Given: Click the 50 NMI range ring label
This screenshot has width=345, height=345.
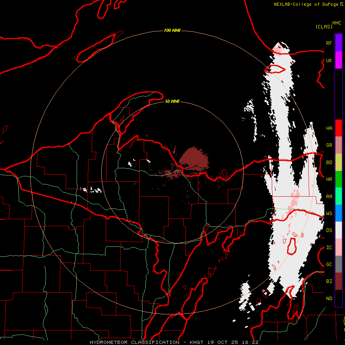Looking at the screenshot, I should (x=172, y=101).
